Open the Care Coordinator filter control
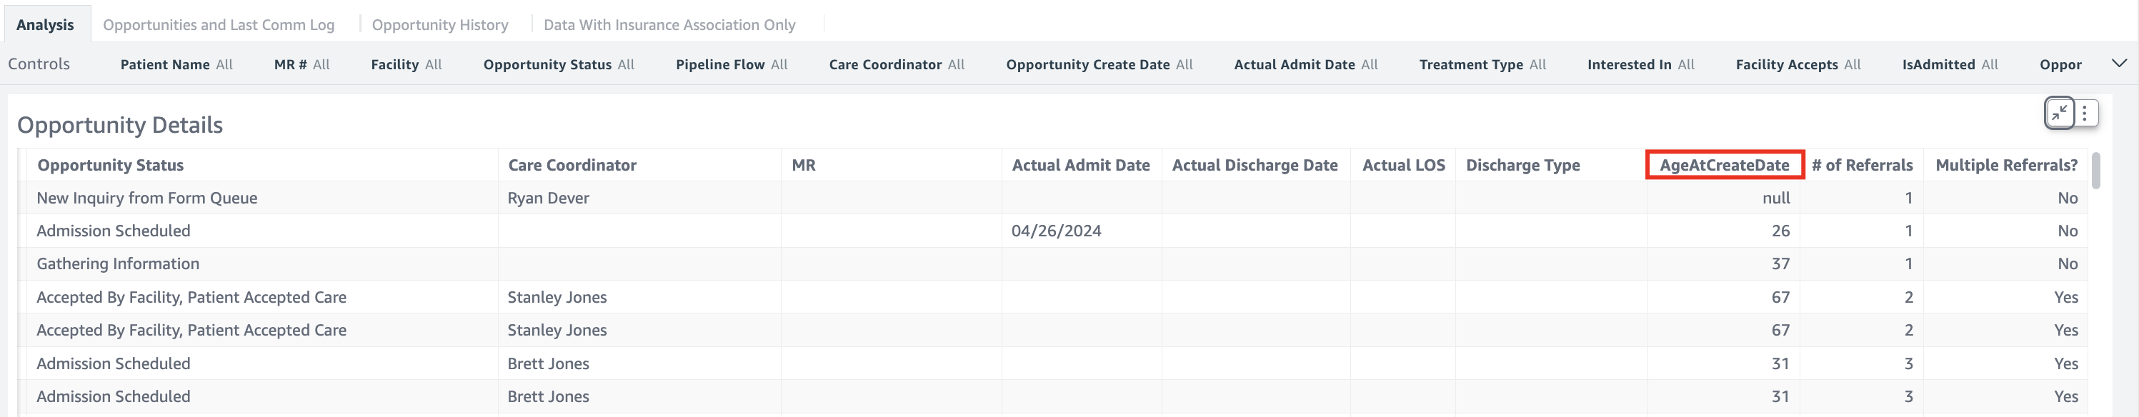 coord(896,65)
